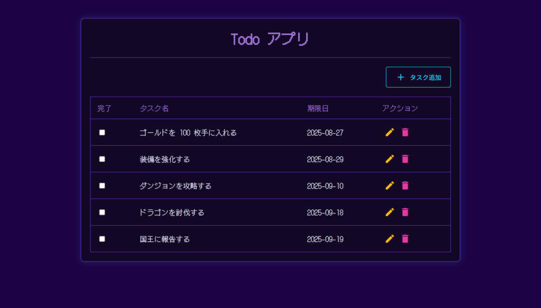Screen dimensions: 541x308
Task: Complete the 国王に報告する task
Action: click(102, 239)
